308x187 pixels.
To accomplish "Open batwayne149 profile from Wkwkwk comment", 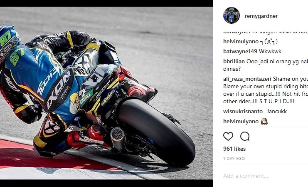I will pos(240,51).
